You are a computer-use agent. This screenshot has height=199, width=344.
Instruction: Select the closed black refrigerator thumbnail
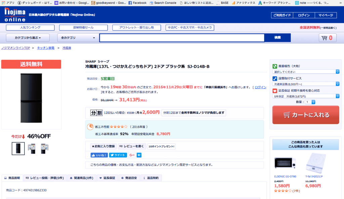tap(18, 149)
